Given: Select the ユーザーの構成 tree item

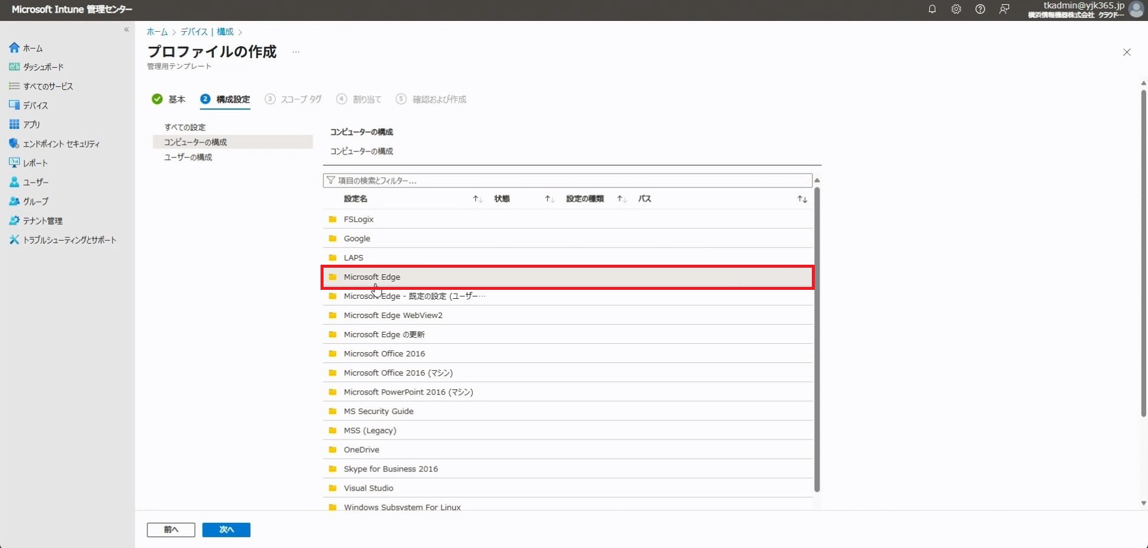Looking at the screenshot, I should (188, 158).
